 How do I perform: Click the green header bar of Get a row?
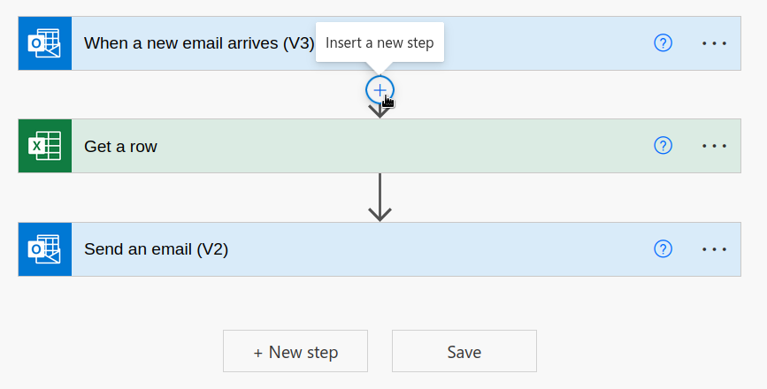(x=380, y=146)
